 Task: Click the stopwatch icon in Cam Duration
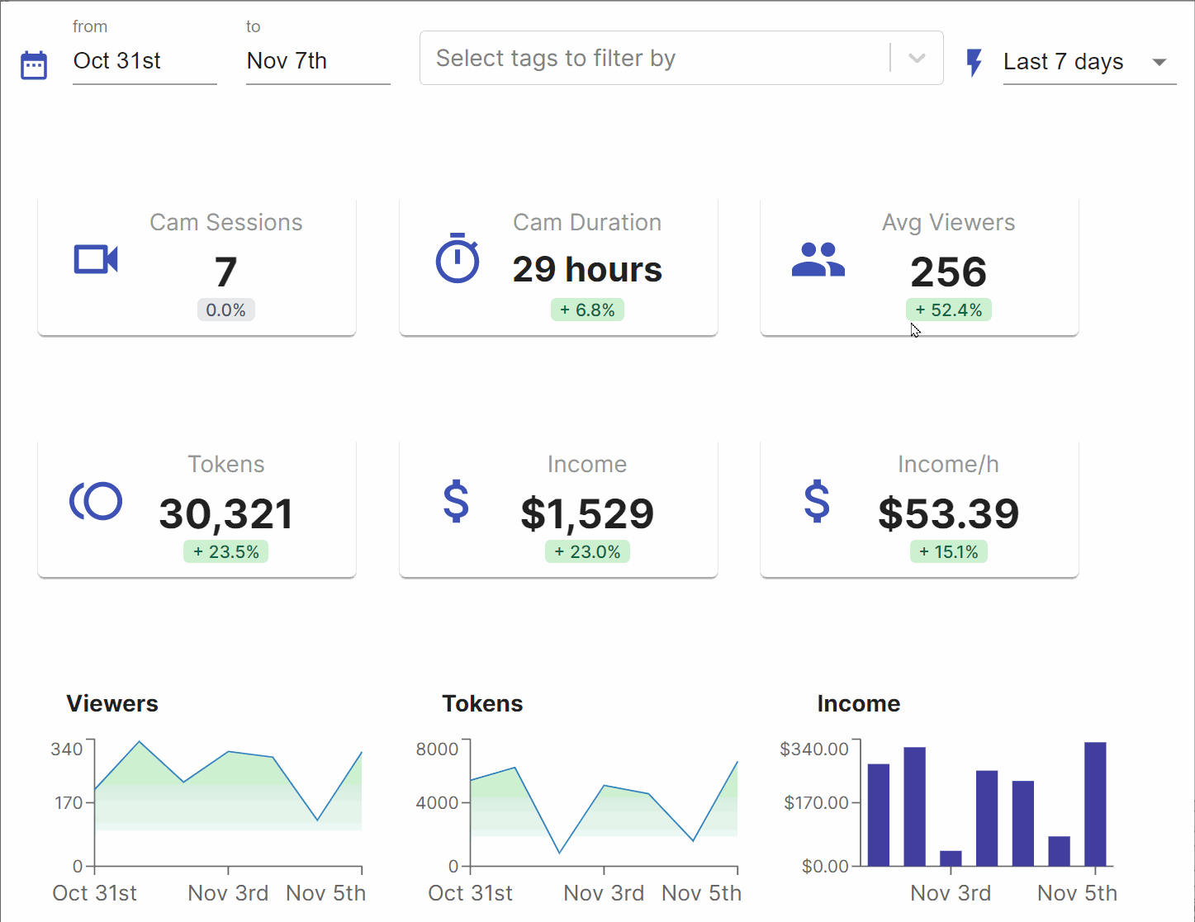point(457,259)
